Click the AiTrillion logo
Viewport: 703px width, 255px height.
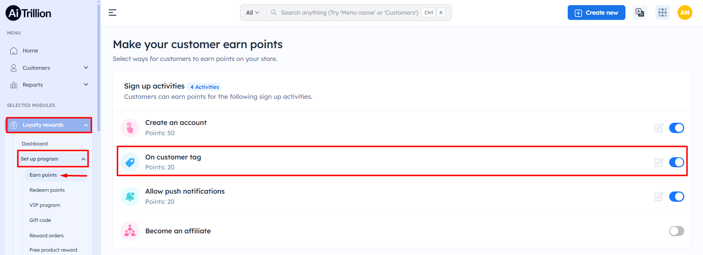[x=28, y=13]
